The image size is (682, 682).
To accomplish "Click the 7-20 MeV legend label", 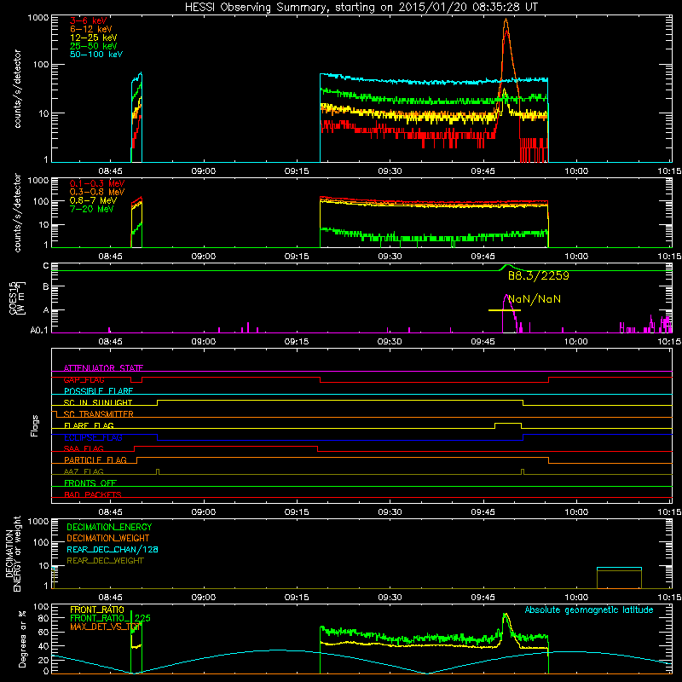I will click(91, 209).
